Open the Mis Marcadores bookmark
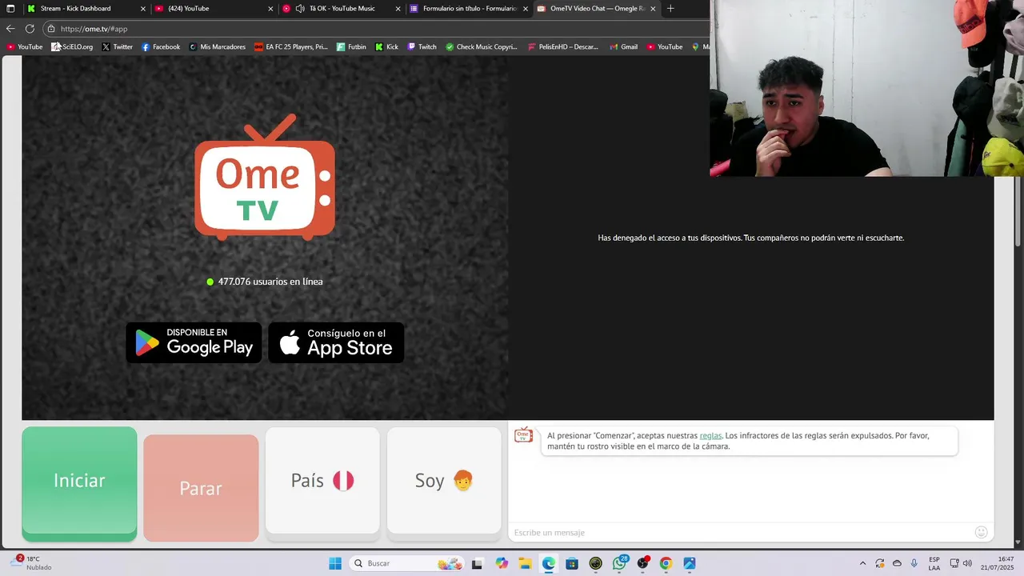Screen dimensions: 1024x576 click(218, 46)
